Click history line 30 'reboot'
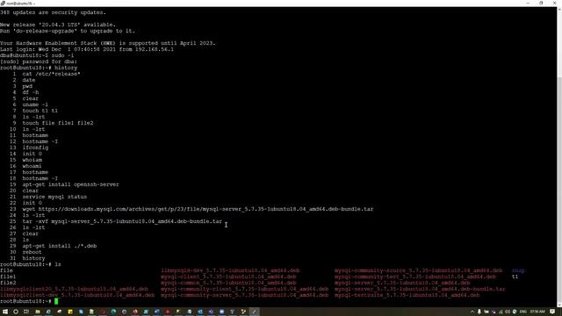 (32, 252)
